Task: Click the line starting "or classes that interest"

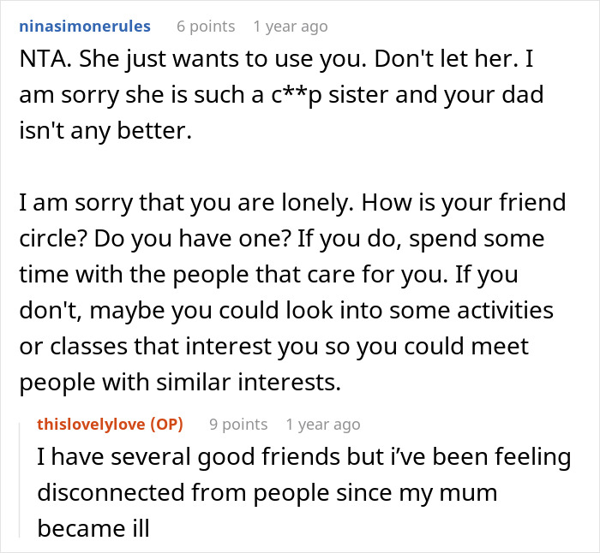Action: pyautogui.click(x=274, y=346)
